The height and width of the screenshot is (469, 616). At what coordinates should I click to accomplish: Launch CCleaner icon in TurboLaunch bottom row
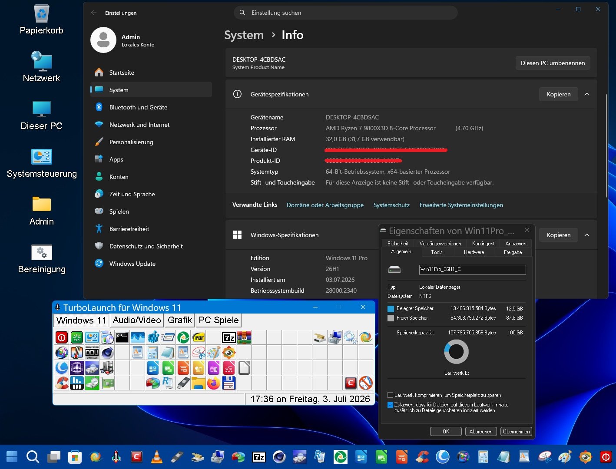pos(62,383)
